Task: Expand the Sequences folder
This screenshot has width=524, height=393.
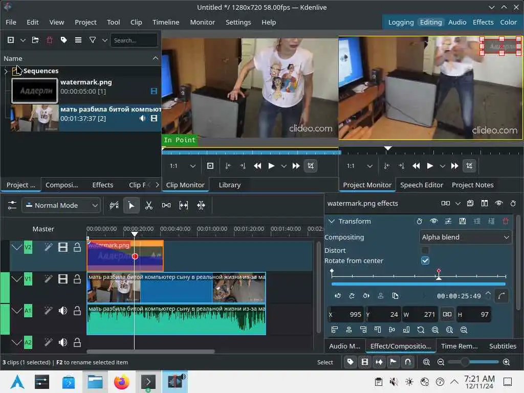Action: 6,71
